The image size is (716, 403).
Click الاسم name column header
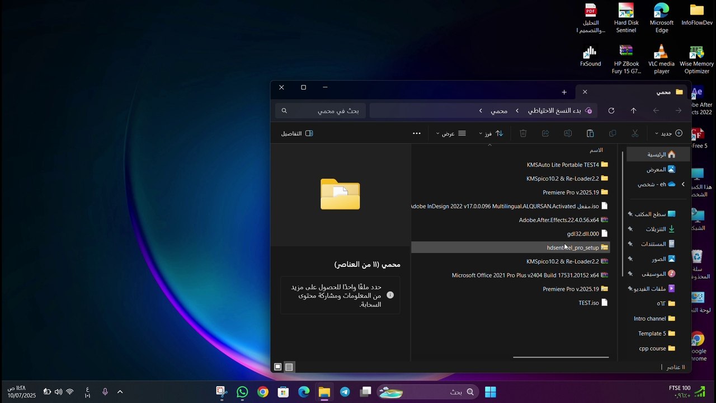pos(596,150)
